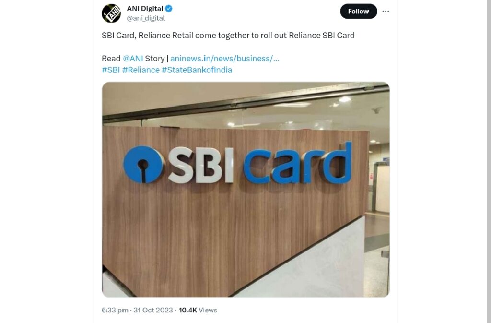Image resolution: width=491 pixels, height=323 pixels.
Task: Open the ANI Digital display name
Action: 145,9
